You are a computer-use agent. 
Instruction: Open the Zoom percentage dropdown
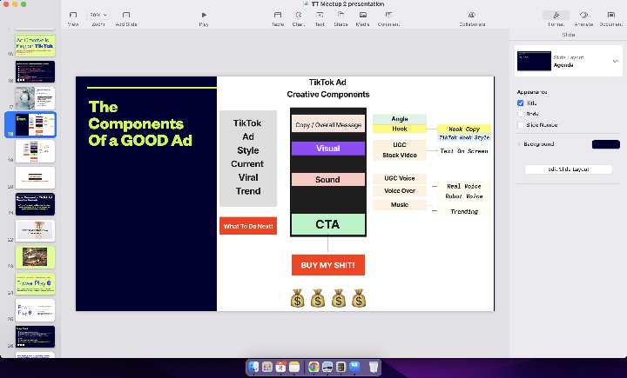pyautogui.click(x=97, y=16)
